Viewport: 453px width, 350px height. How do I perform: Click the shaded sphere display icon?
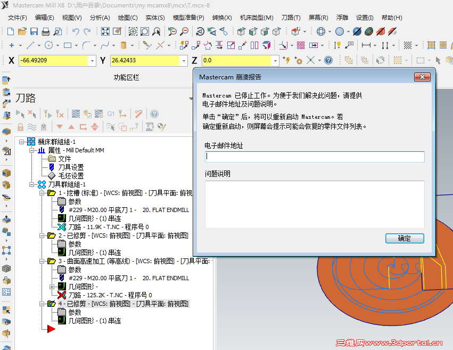tap(340, 31)
